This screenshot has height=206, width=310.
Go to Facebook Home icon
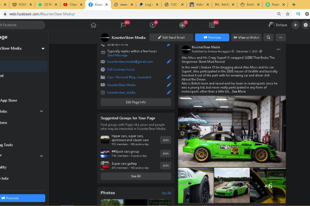point(93,25)
